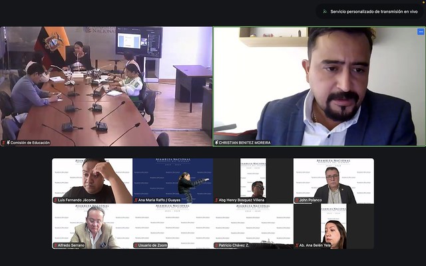Click the name label 'Alfredo Serrano'
The width and height of the screenshot is (426, 266).
coord(71,245)
